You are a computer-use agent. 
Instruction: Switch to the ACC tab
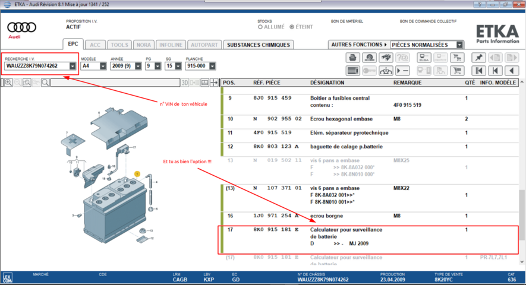pyautogui.click(x=95, y=45)
